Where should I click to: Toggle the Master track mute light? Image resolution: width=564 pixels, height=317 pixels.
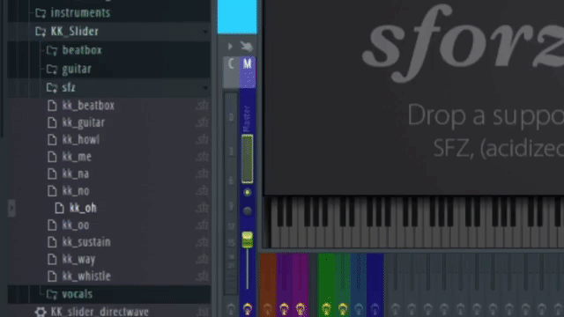(x=248, y=192)
